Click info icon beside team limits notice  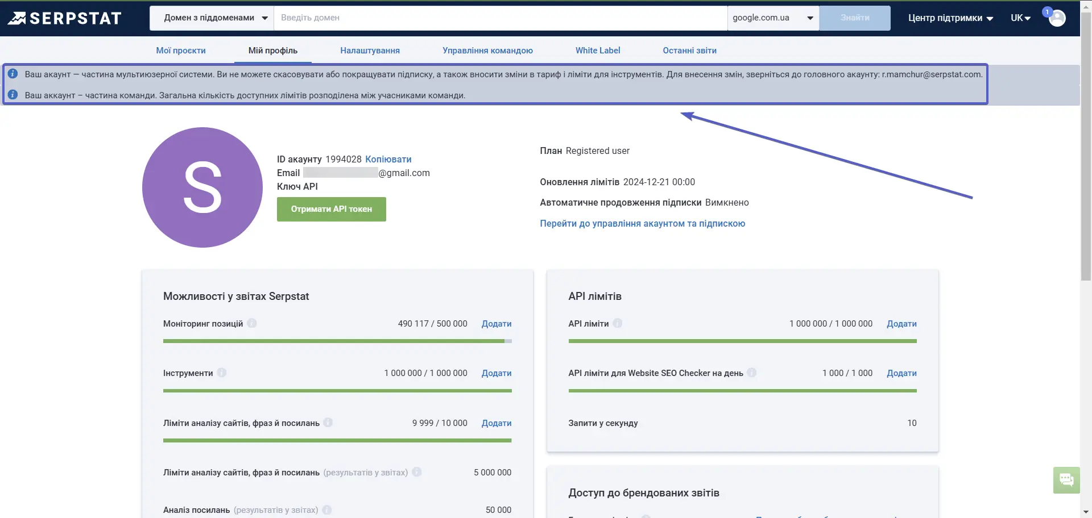(13, 94)
